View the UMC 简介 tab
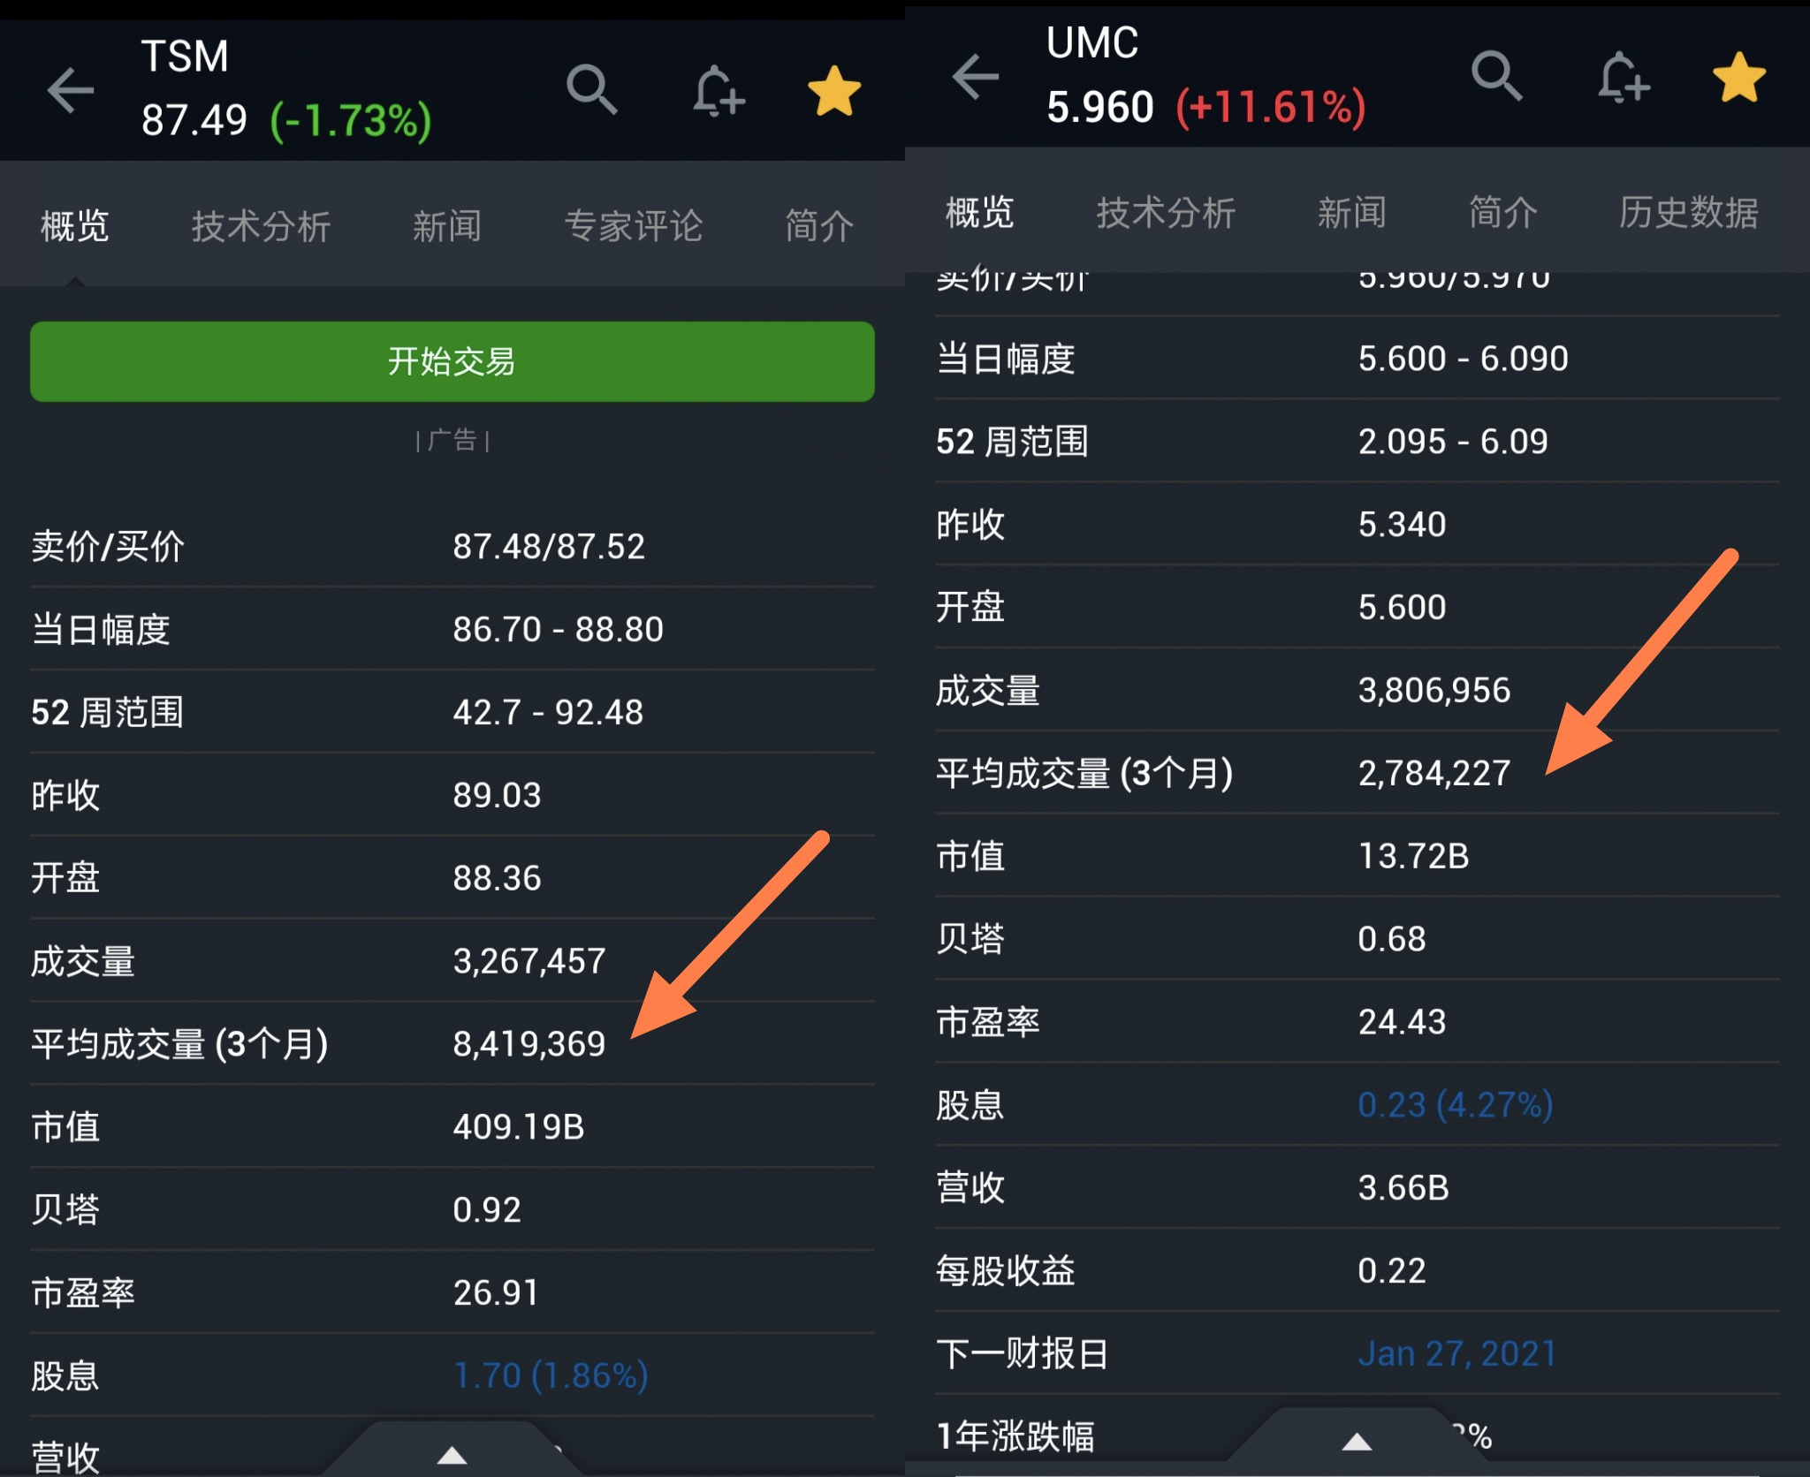1810x1477 pixels. (1502, 213)
